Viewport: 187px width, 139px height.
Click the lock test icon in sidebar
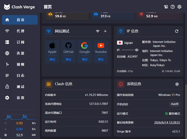click(7, 87)
